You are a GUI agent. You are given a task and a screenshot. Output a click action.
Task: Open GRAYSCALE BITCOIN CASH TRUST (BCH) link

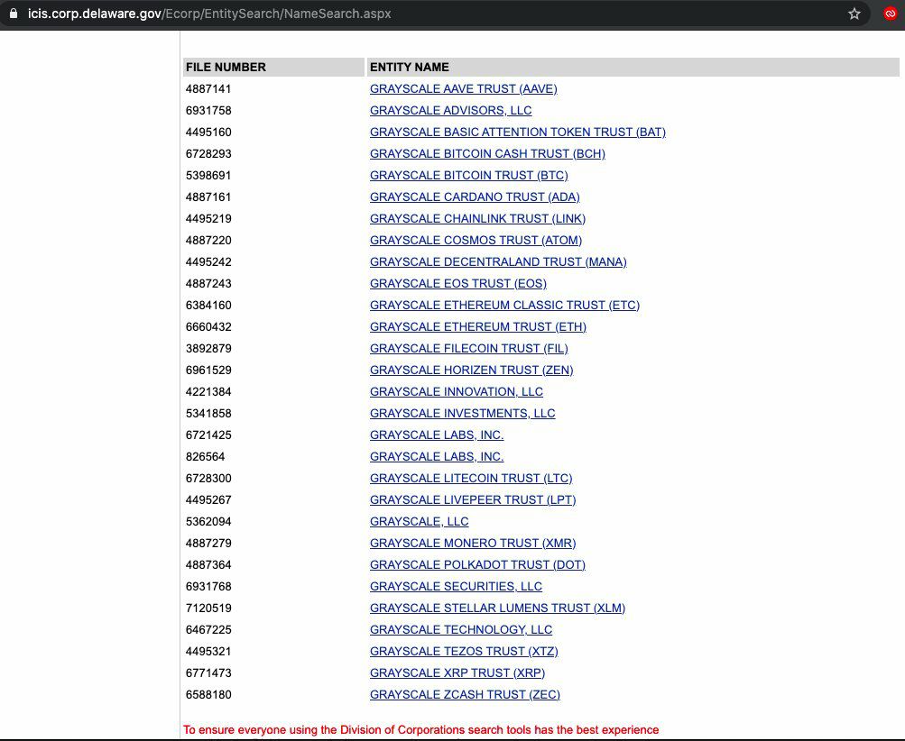pos(488,153)
